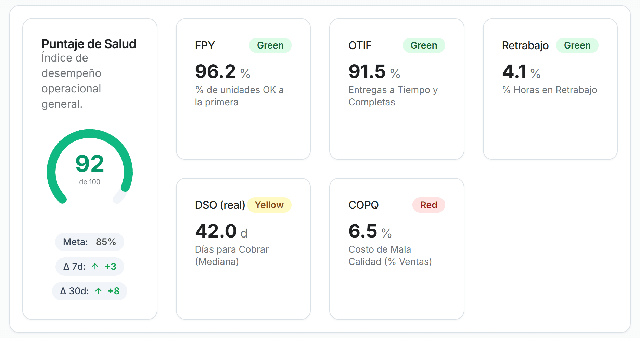Click the OTIF card title
The image size is (640, 338).
(x=360, y=45)
